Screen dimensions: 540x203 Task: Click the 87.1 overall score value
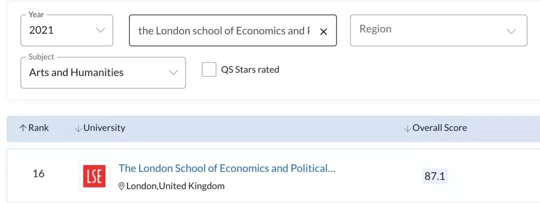(x=434, y=176)
